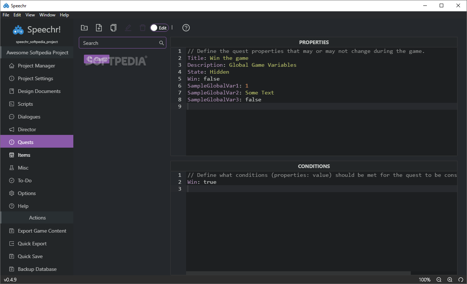
Task: Add a new quest file
Action: [x=99, y=28]
